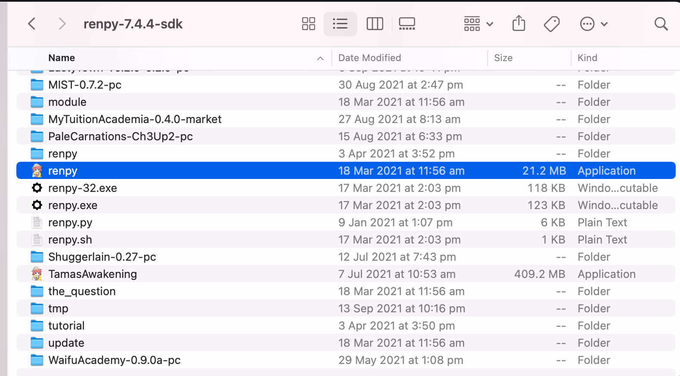Switch to gallery view
This screenshot has width=680, height=376.
(x=407, y=24)
